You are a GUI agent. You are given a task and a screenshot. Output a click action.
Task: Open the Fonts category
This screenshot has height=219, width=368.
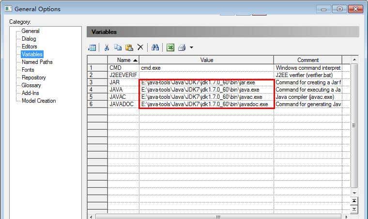[x=28, y=70]
